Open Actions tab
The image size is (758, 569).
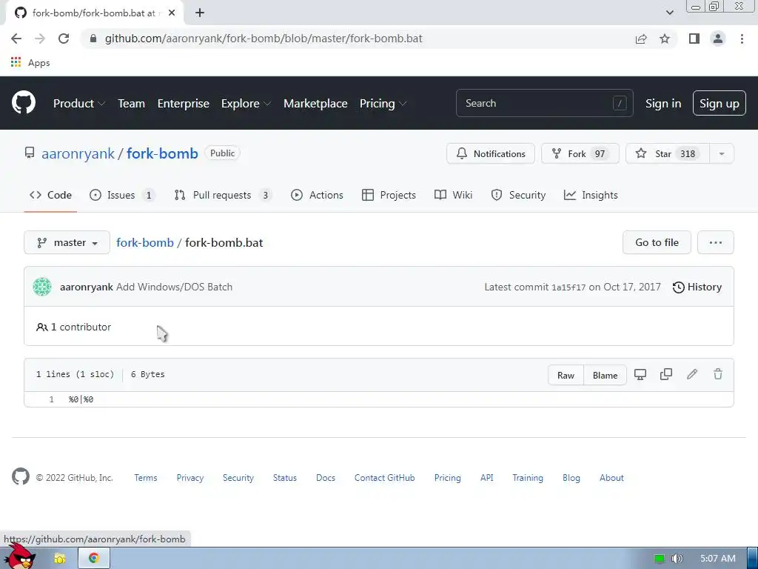click(317, 195)
